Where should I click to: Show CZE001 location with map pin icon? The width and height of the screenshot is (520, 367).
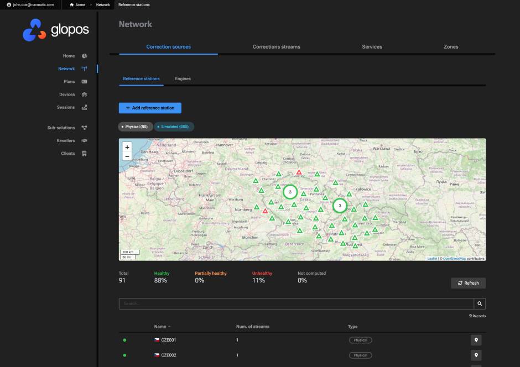(x=476, y=340)
